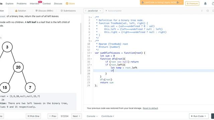Image resolution: width=214 pixels, height=120 pixels.
Task: Open the JavaScript language dropdown
Action: [93, 11]
